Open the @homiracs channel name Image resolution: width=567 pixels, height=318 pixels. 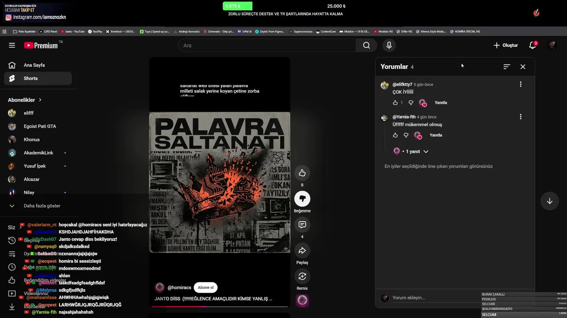pyautogui.click(x=179, y=288)
